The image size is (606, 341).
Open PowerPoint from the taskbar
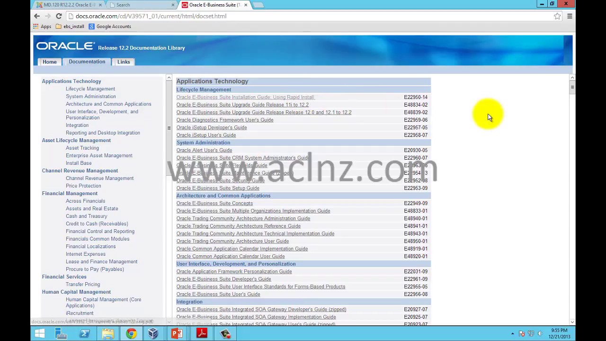click(x=177, y=334)
